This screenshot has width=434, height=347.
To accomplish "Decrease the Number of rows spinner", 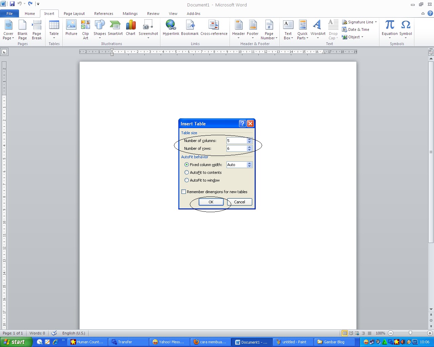I will pos(250,150).
